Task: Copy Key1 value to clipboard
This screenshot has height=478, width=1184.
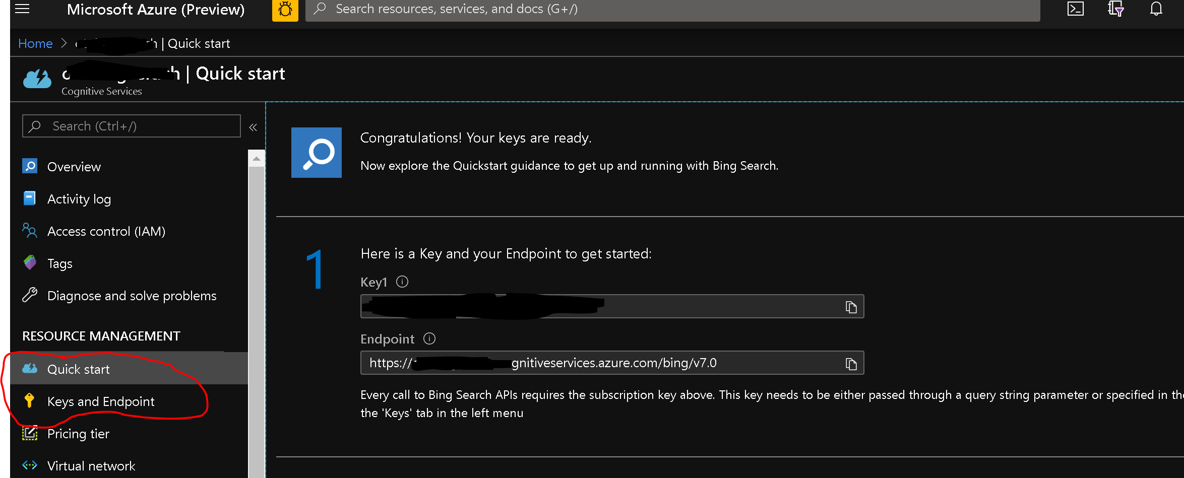Action: 851,307
